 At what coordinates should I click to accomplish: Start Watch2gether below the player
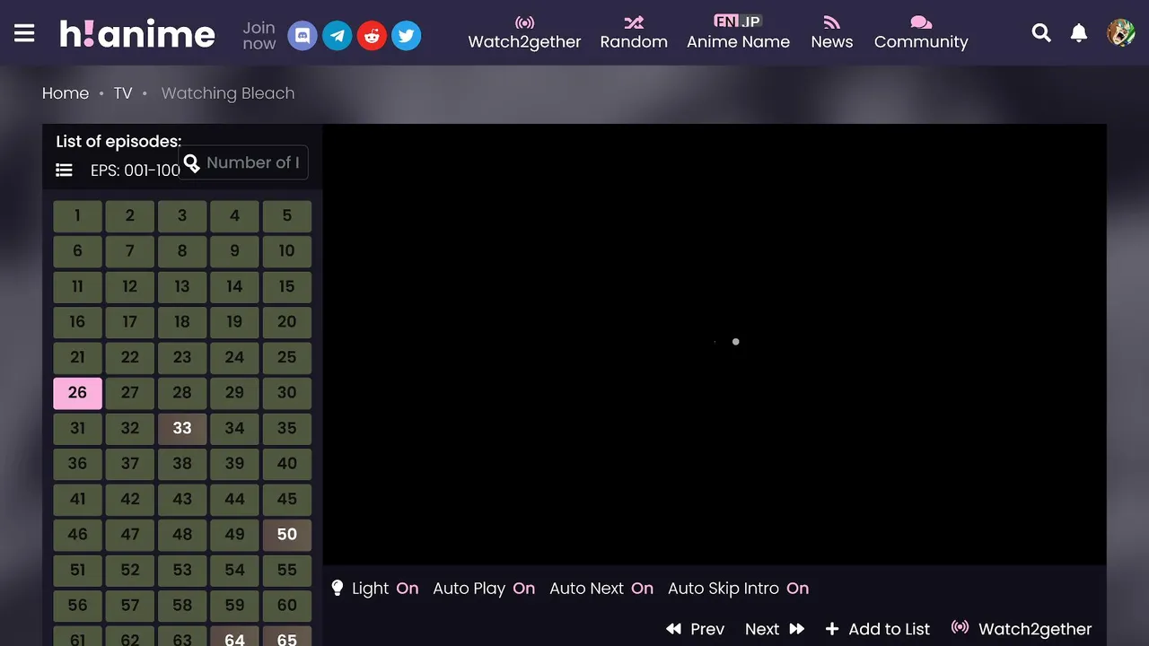1022,629
